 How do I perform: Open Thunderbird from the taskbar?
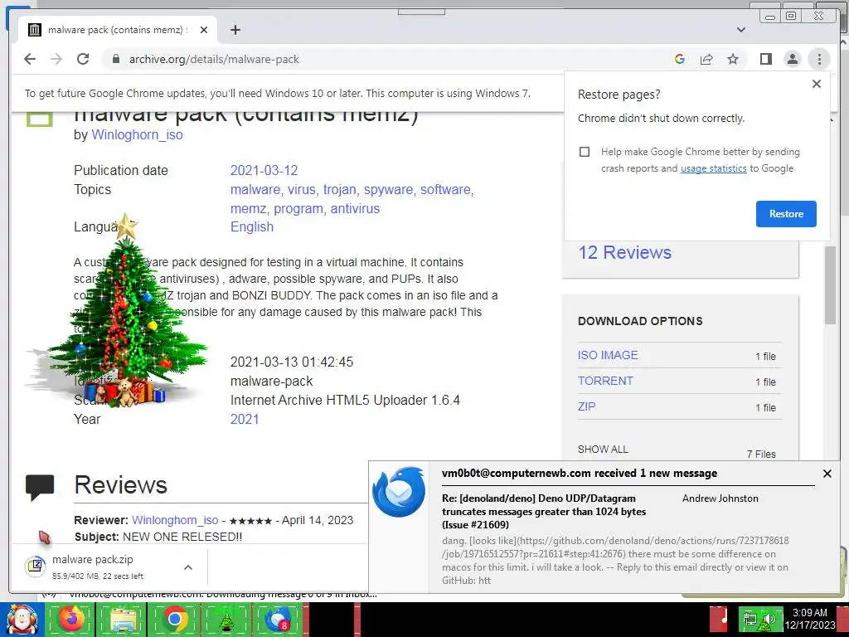pos(279,620)
